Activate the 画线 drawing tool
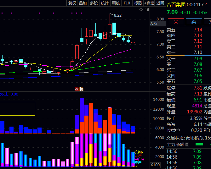This screenshot has height=169, width=211. [116, 3]
